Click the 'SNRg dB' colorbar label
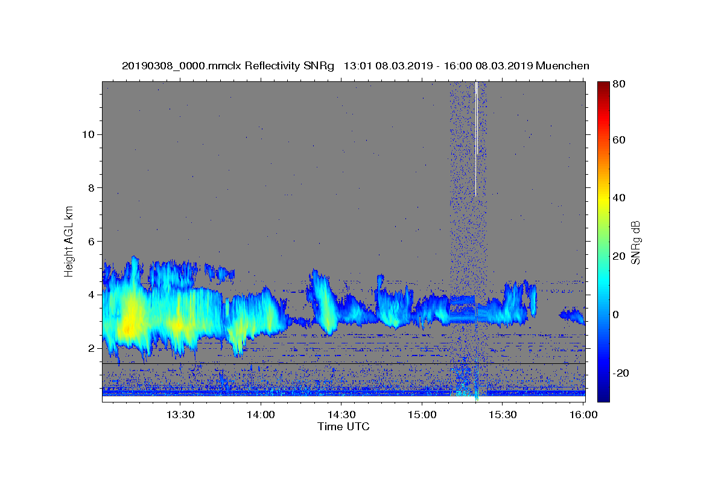The width and height of the screenshot is (724, 482). click(635, 242)
